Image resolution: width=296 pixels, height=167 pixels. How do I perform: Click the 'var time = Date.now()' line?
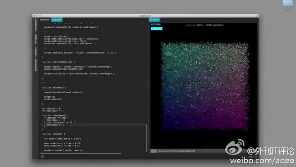click(x=62, y=139)
